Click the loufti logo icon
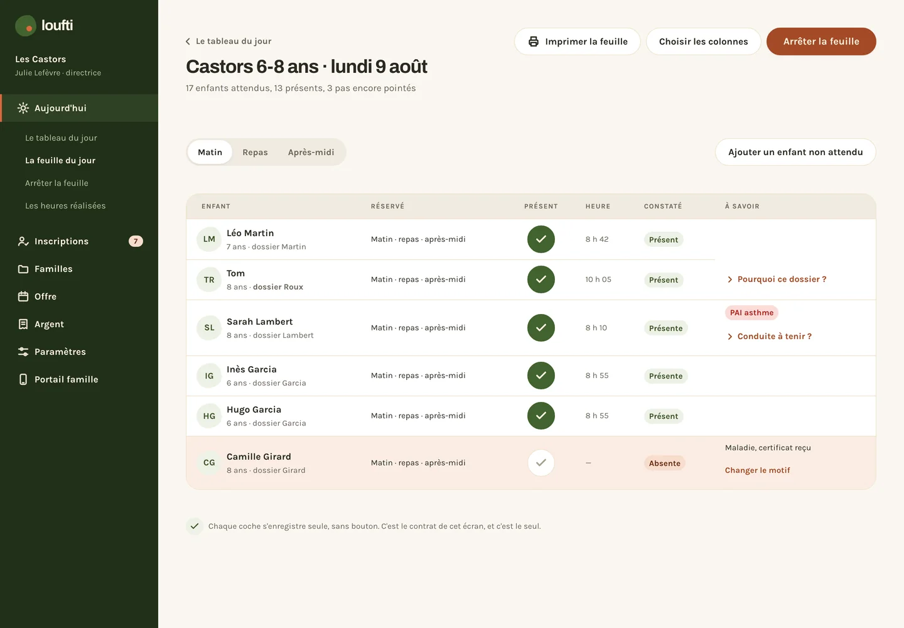This screenshot has width=904, height=628. click(26, 26)
